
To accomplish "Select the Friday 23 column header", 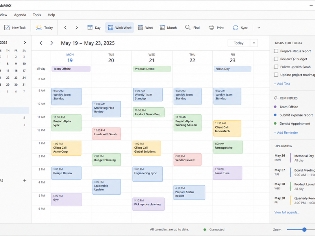I will tap(233, 58).
